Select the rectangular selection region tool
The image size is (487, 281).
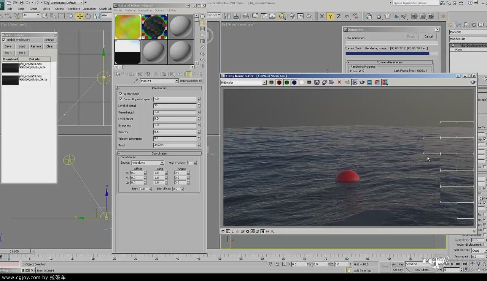pyautogui.click(x=62, y=16)
